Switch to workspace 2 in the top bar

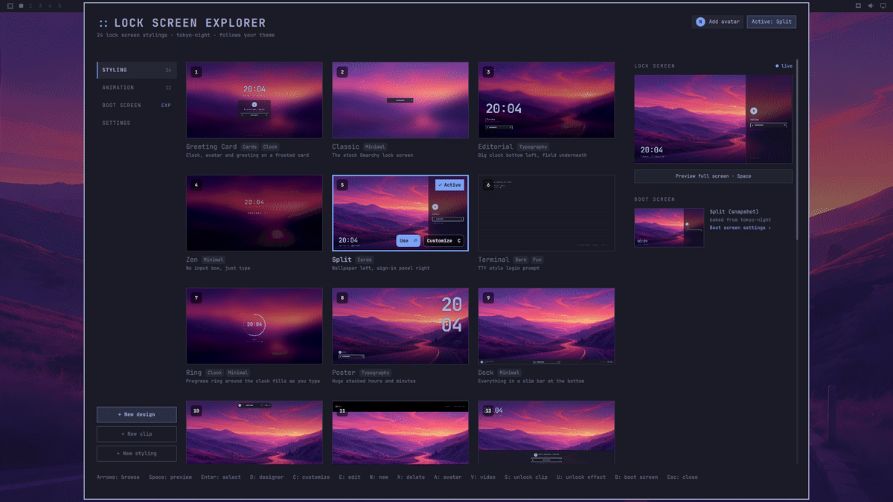click(31, 5)
